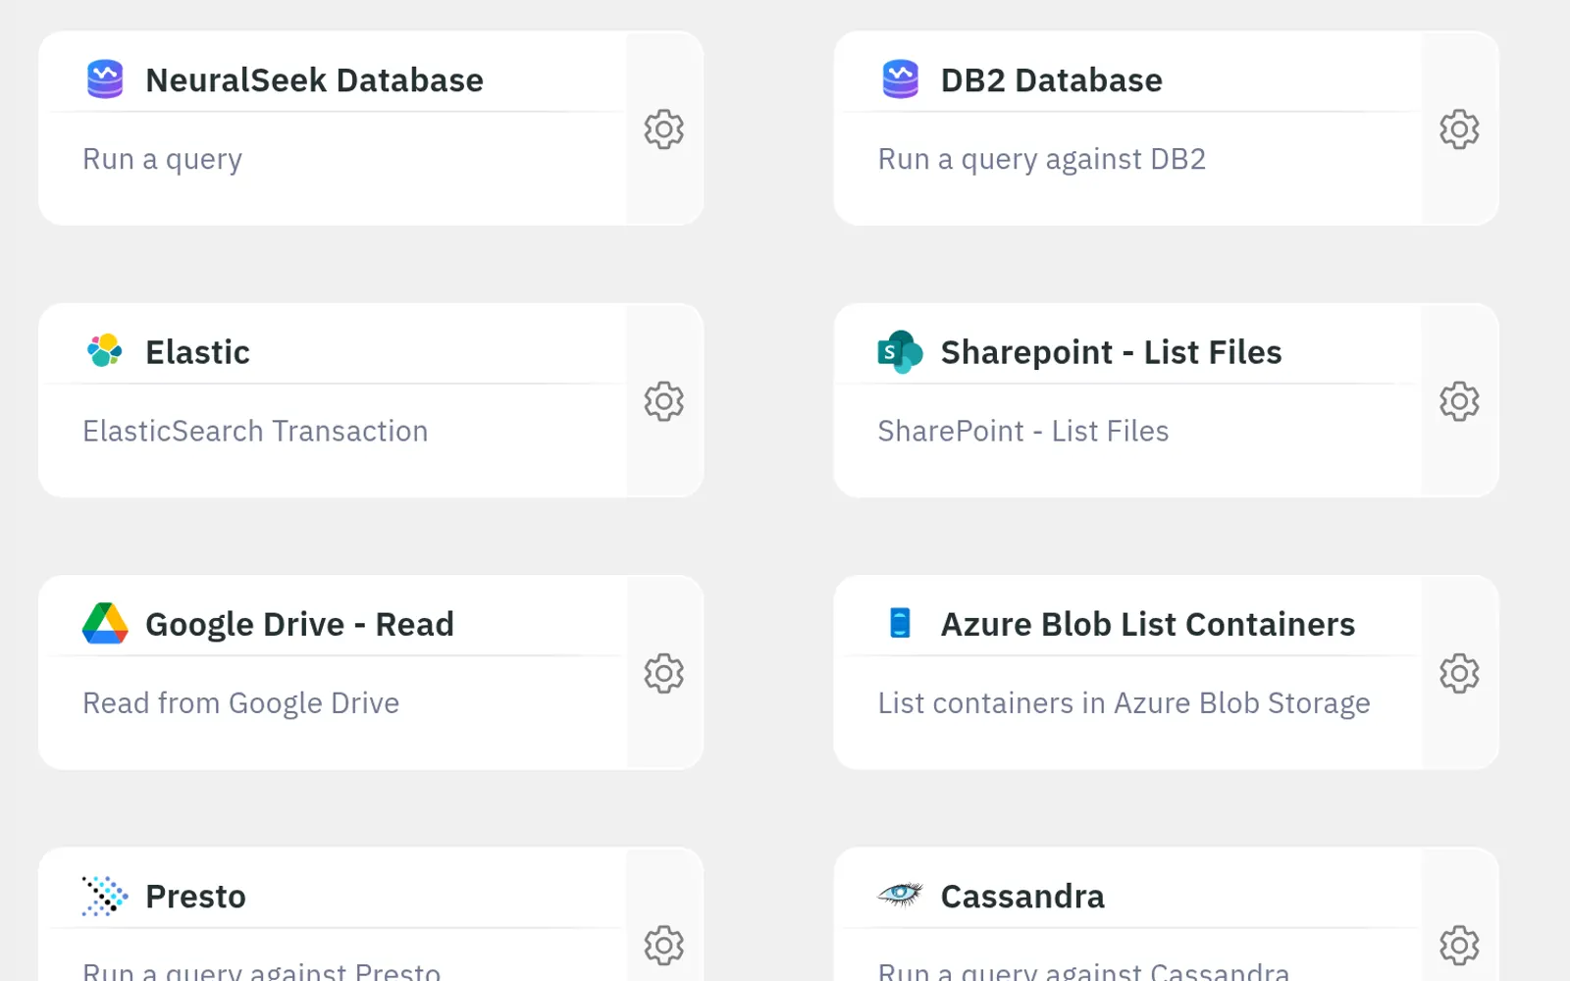
Task: Click 'List containers in Azure Blob Storage' text
Action: [x=1124, y=703]
